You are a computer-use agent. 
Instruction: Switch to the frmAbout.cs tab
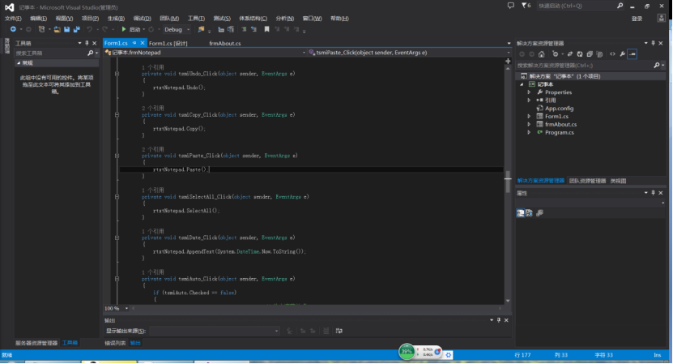tap(225, 43)
